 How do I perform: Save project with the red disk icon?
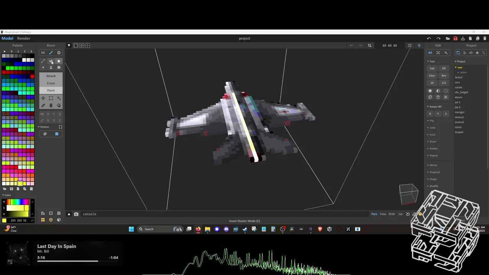coord(455,38)
